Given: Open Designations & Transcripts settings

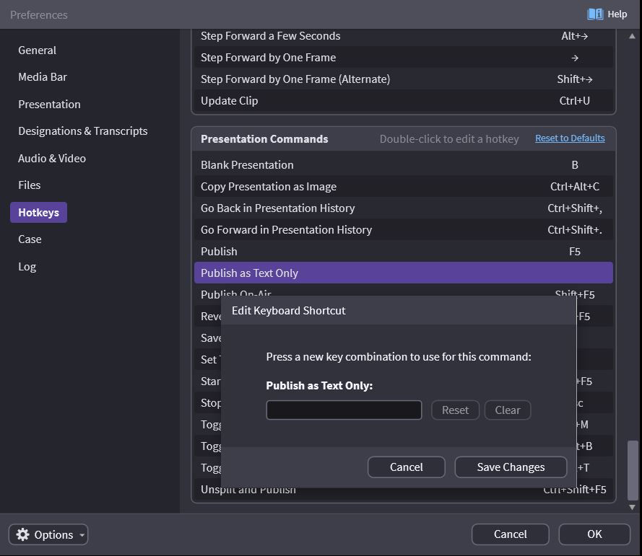Looking at the screenshot, I should pyautogui.click(x=82, y=131).
